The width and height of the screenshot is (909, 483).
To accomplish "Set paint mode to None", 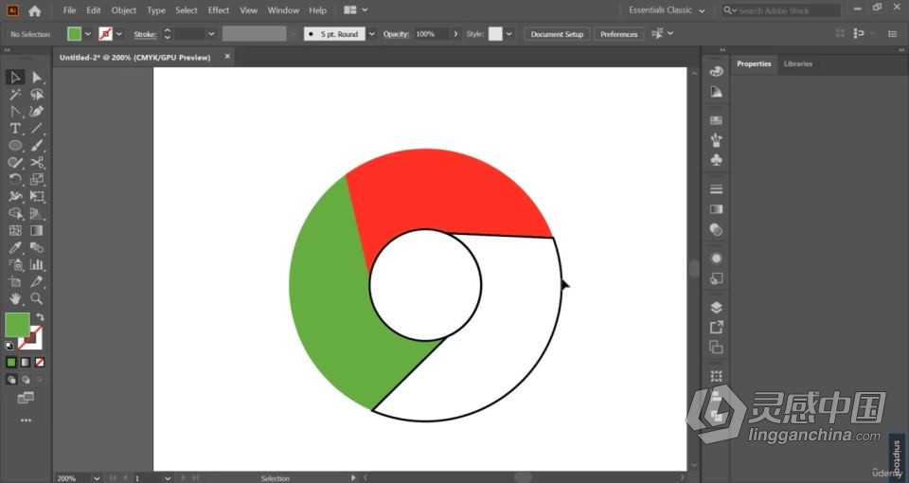I will pos(40,363).
